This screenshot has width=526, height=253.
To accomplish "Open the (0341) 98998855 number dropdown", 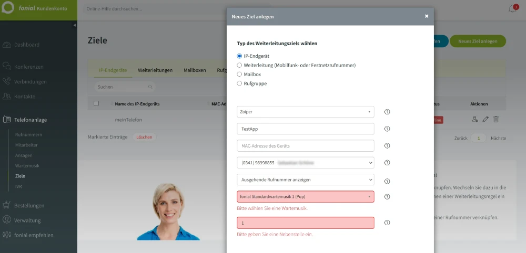I will 306,163.
